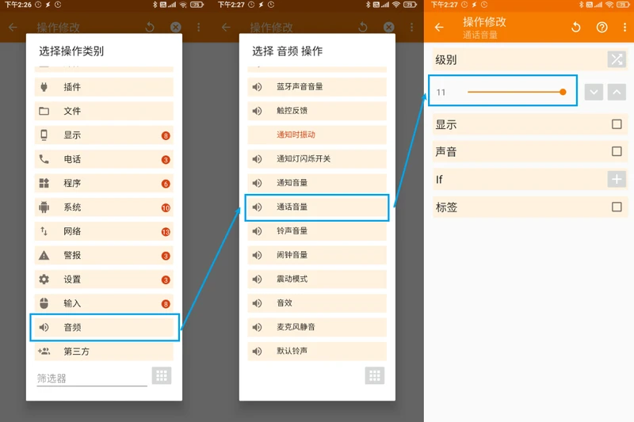The width and height of the screenshot is (634, 422).
Task: Click the Bluetooth icon in right status bar
Action: (581, 5)
